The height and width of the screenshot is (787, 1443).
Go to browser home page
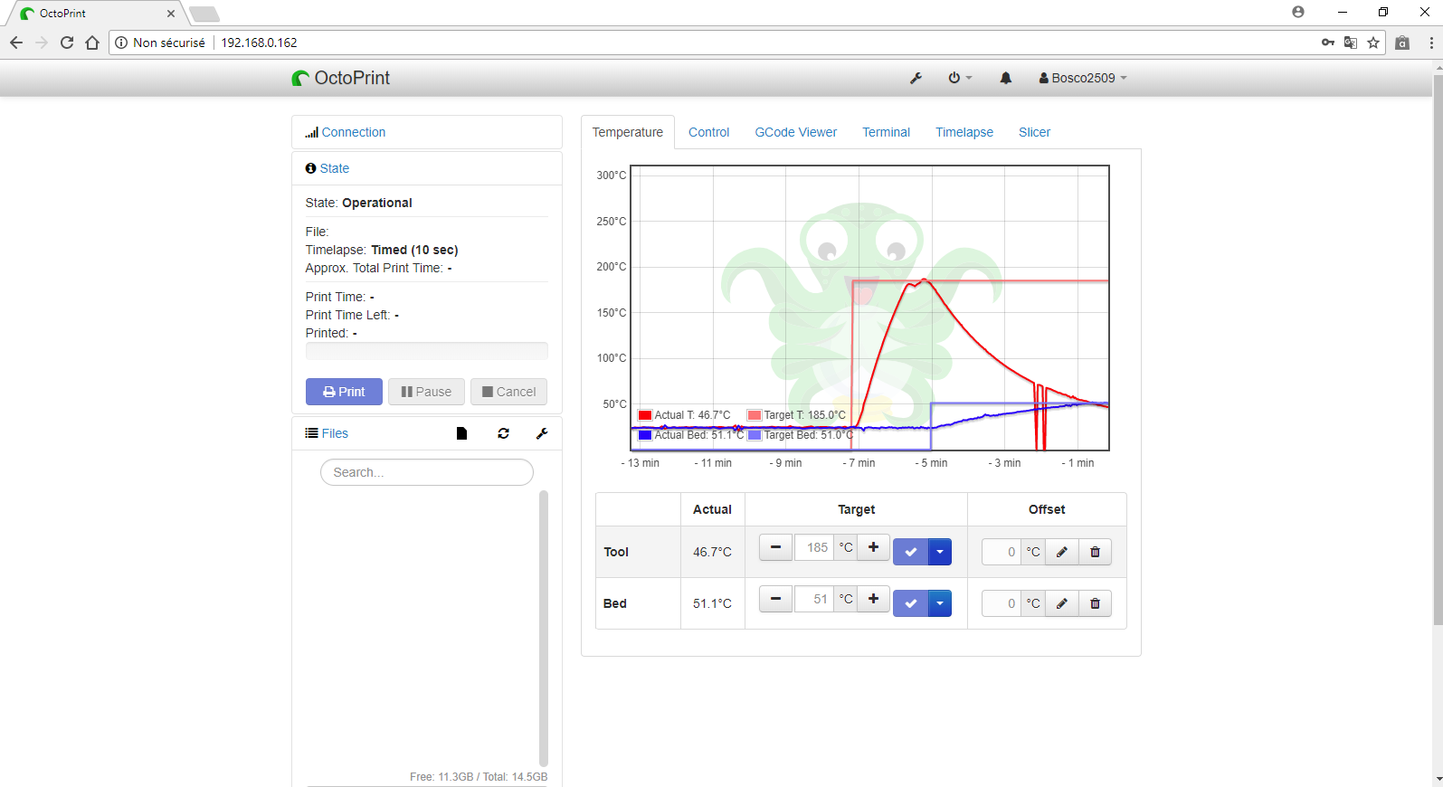click(x=92, y=43)
